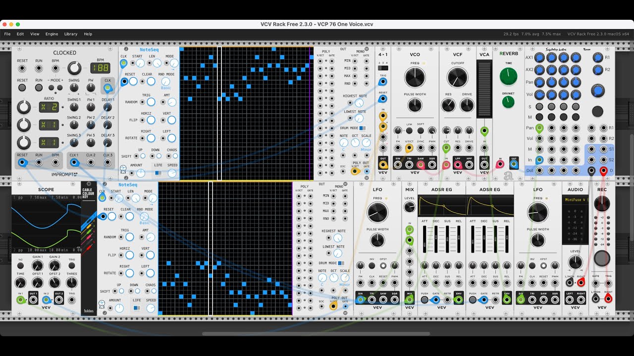This screenshot has width=634, height=356.
Task: Click the SCOPE GAIN 1 knob
Action: click(37, 266)
